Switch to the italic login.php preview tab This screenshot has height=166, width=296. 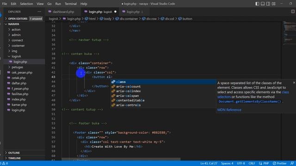coord(135,12)
